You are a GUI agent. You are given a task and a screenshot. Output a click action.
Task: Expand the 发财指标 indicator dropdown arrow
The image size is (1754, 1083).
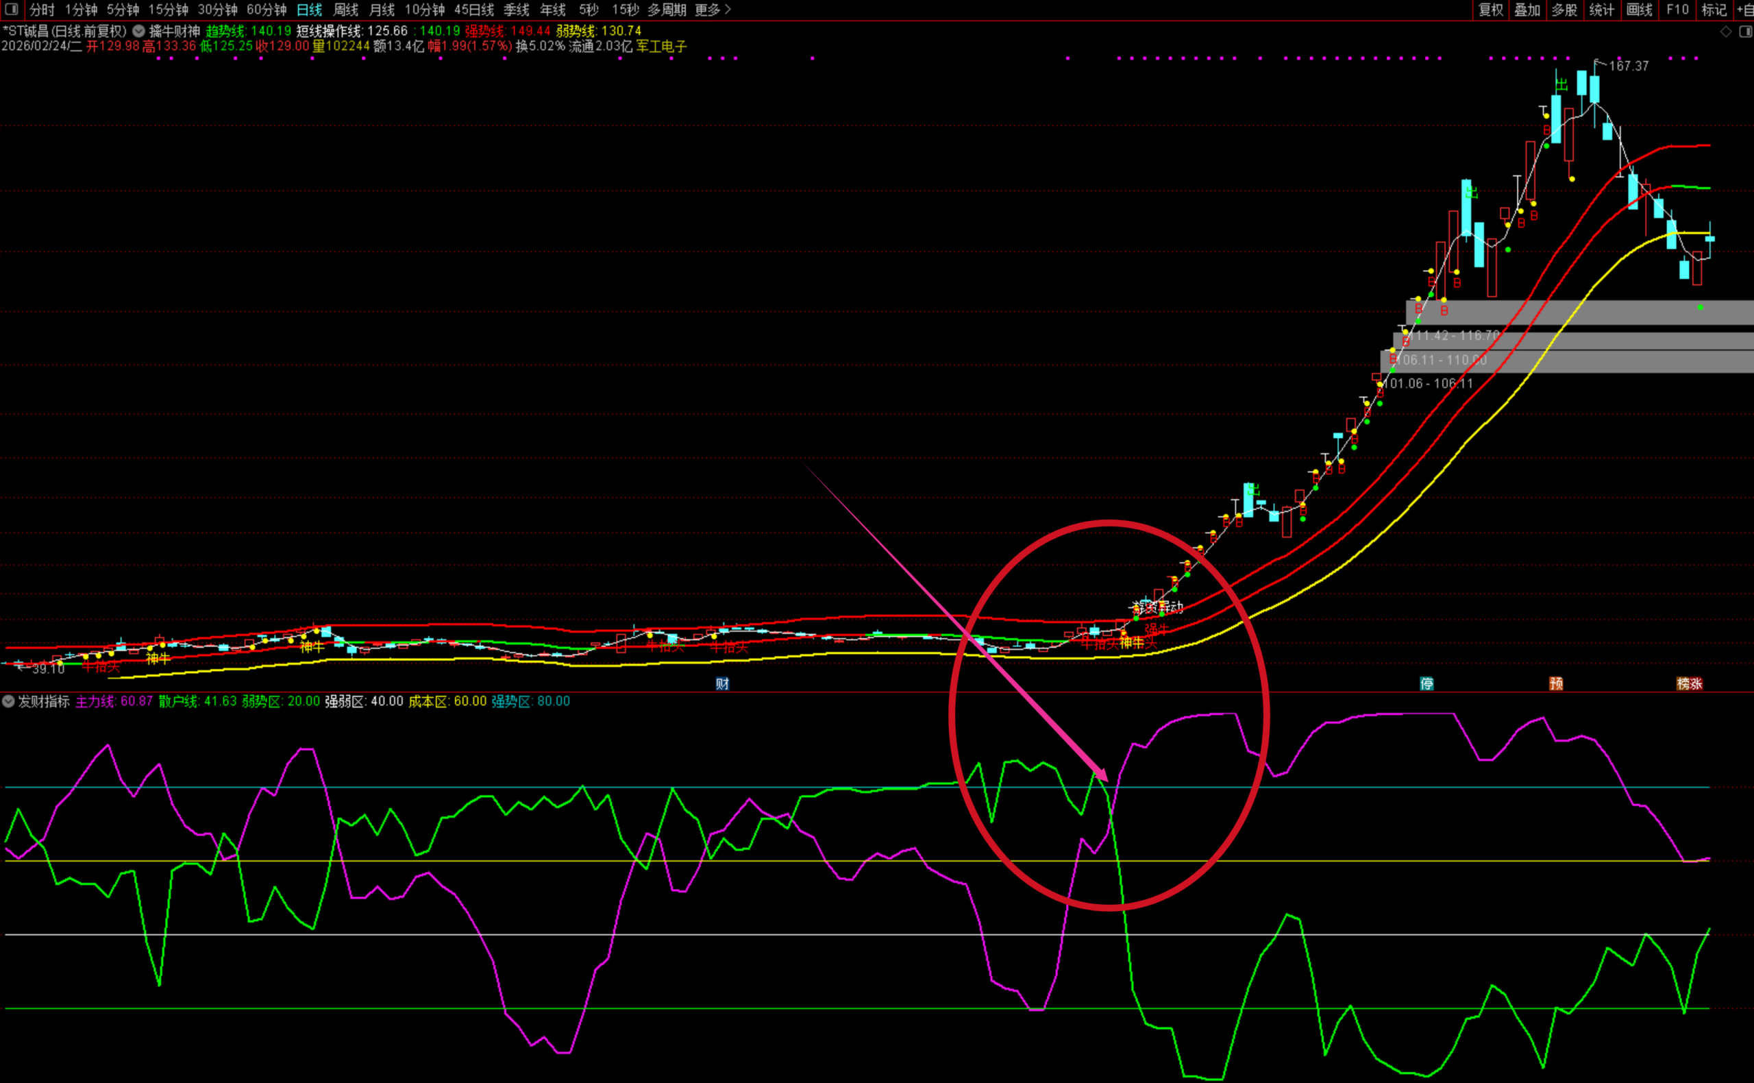click(9, 701)
